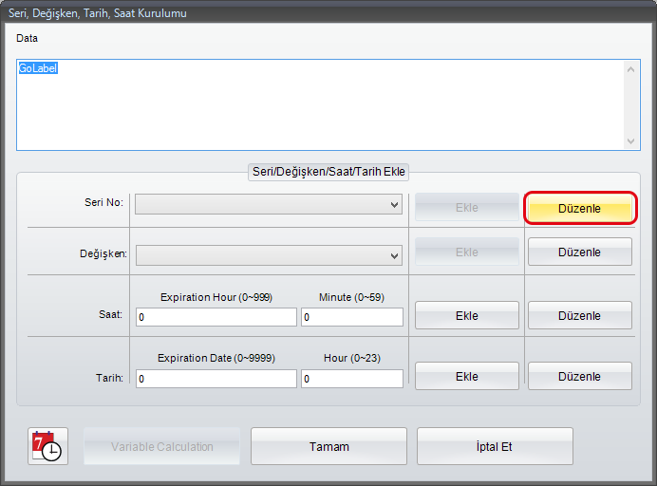Viewport: 657px width, 486px height.
Task: Add the Saat value with Ekle
Action: coord(466,315)
